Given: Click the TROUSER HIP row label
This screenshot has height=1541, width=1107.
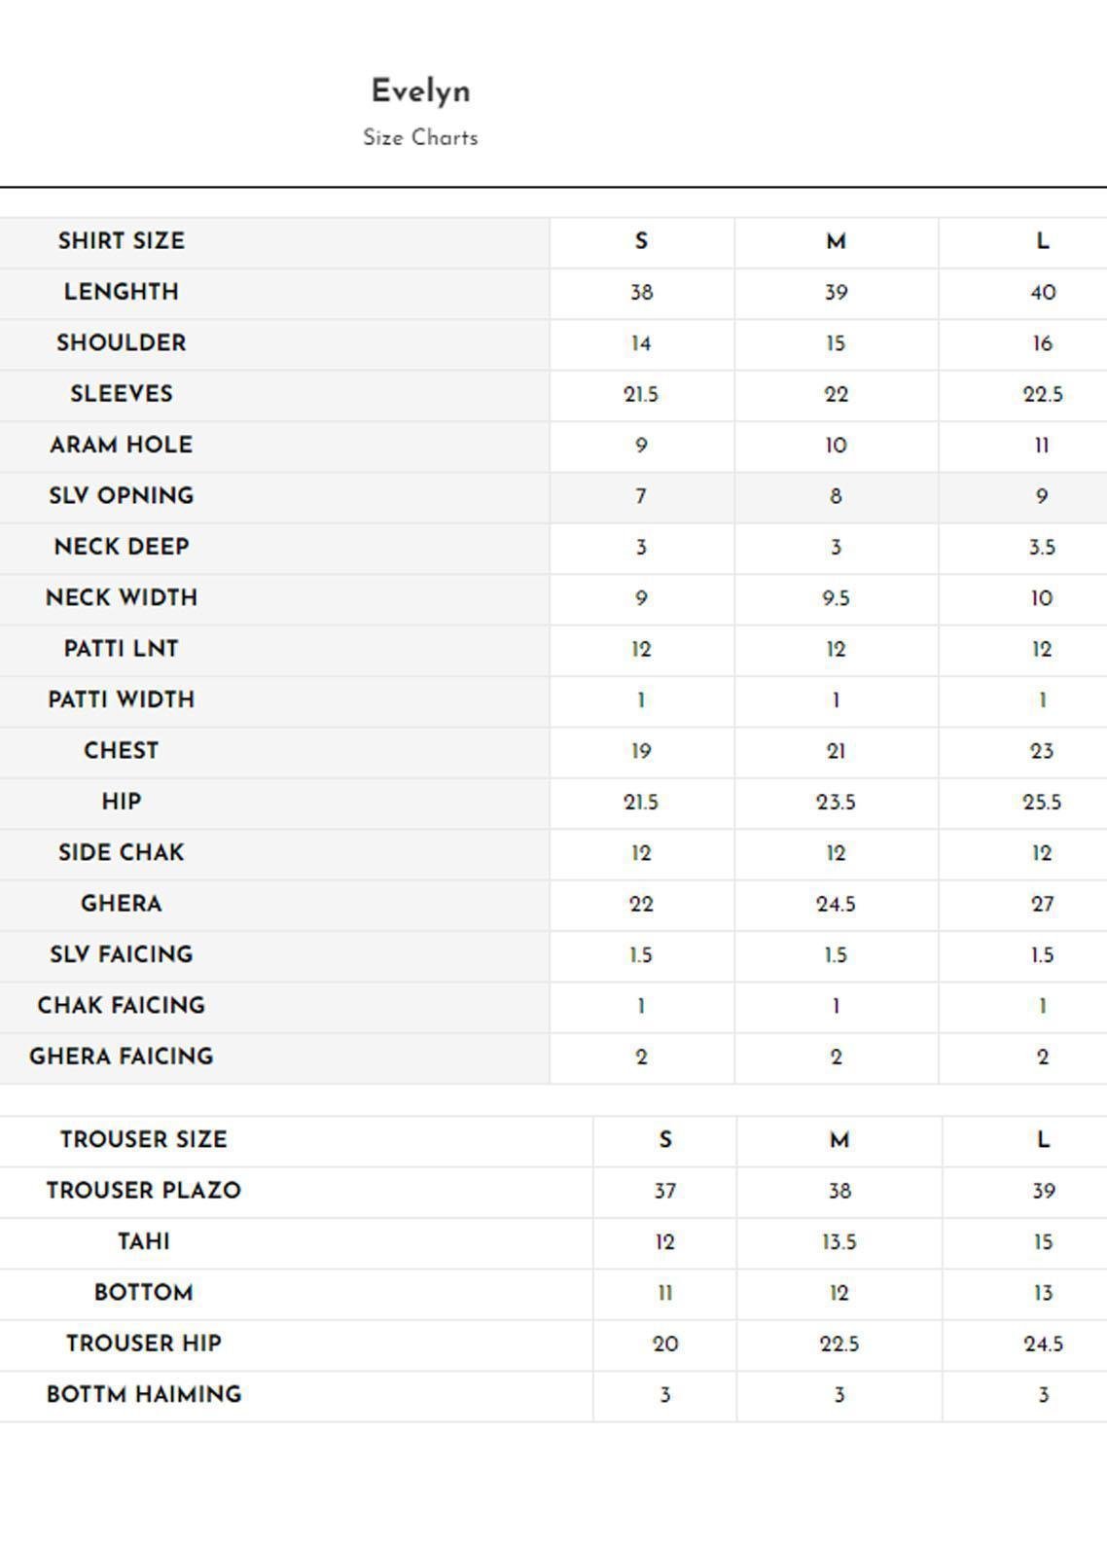Looking at the screenshot, I should click(x=144, y=1344).
